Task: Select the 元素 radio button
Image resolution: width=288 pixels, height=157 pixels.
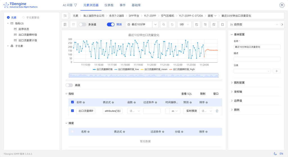Action: tap(8, 17)
